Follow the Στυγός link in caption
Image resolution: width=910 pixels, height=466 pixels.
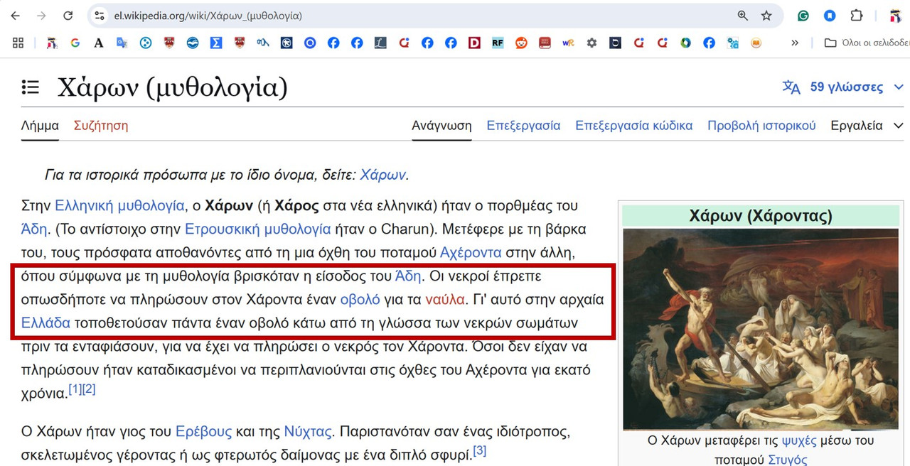788,460
